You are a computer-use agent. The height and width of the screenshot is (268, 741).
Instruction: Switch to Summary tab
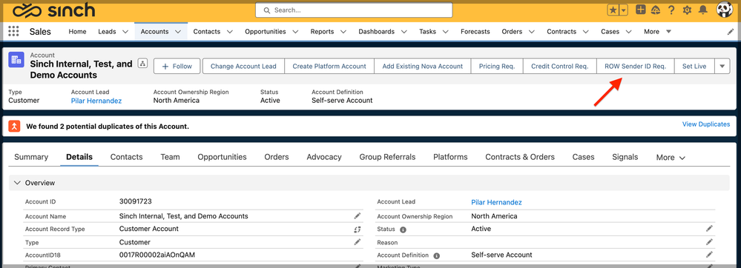tap(31, 157)
